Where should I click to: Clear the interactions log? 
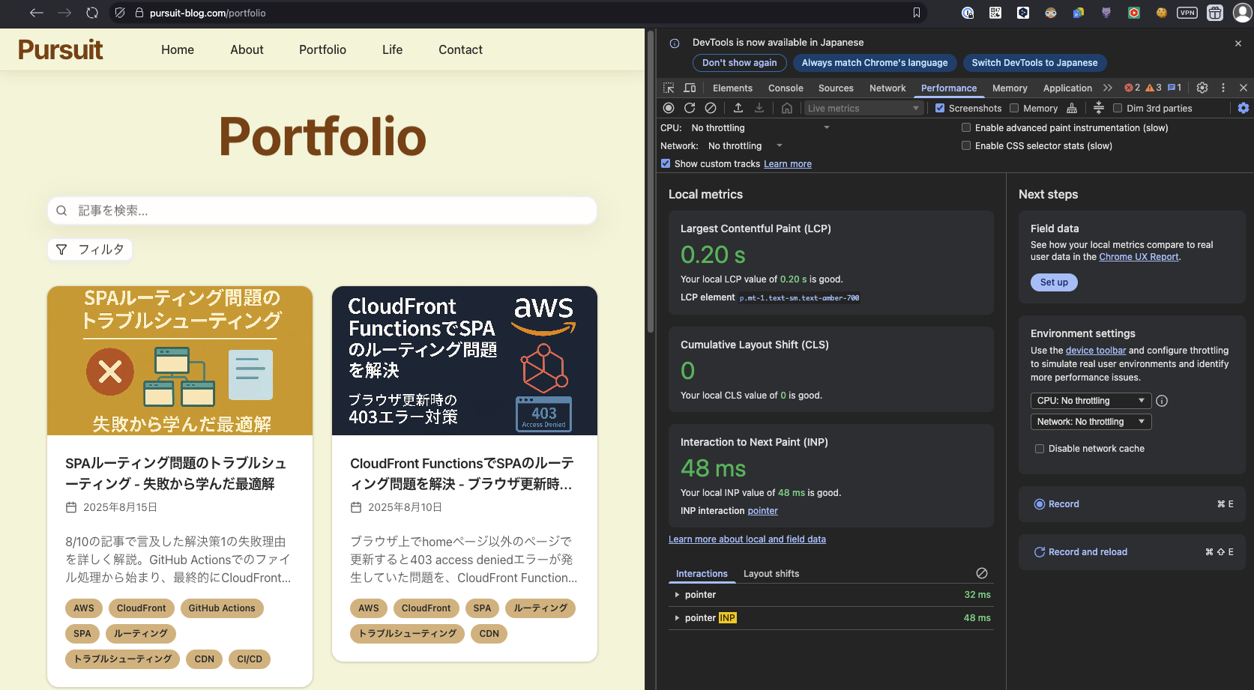point(982,573)
